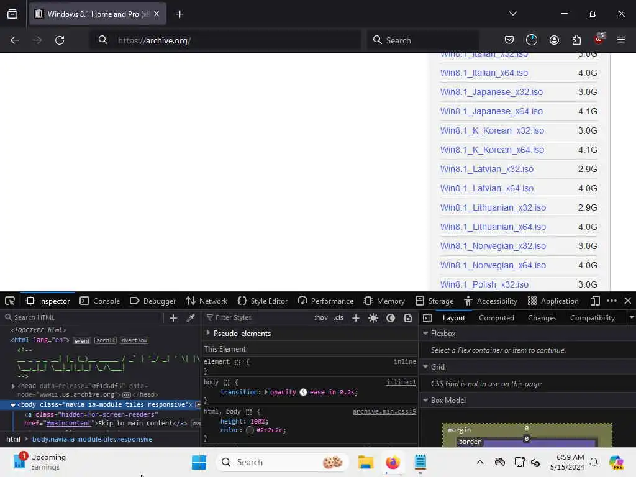Open the #2c2c2c color swatch
This screenshot has width=636, height=477.
[x=250, y=430]
